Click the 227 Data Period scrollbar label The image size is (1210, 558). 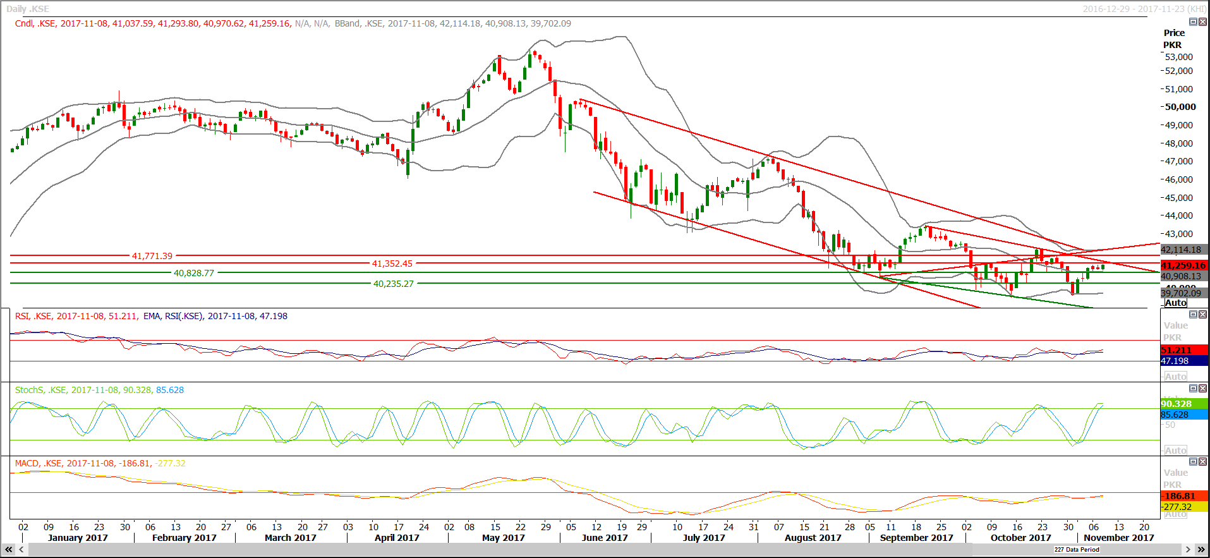click(x=1077, y=550)
